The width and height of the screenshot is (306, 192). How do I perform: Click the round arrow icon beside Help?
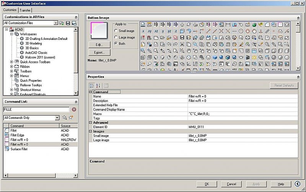pos(297,184)
